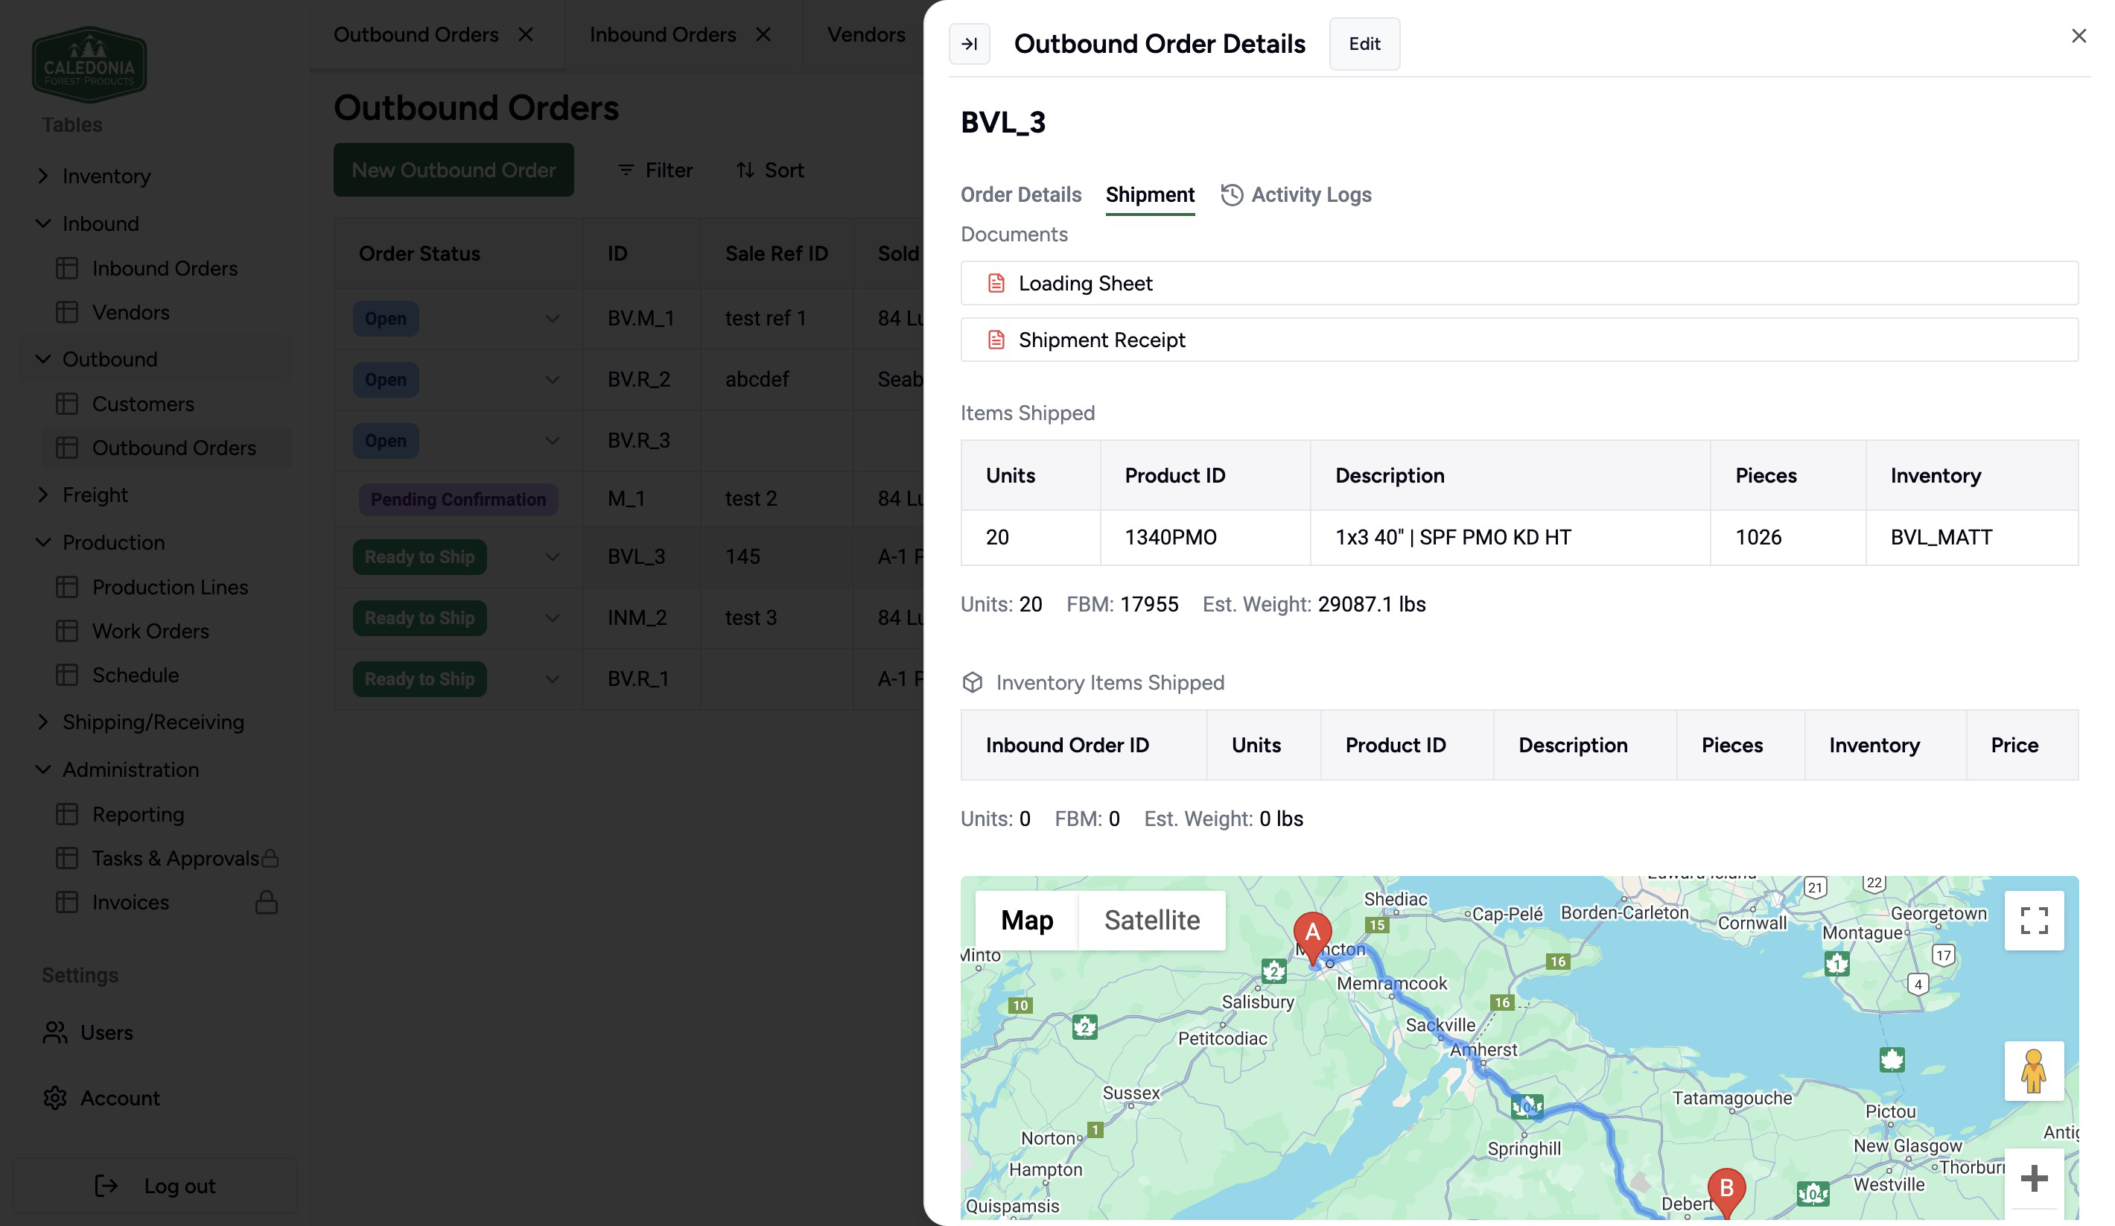Click map marker B
Image resolution: width=2115 pixels, height=1226 pixels.
point(1726,1192)
